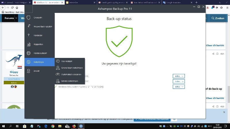Open the Windows notification center icon
This screenshot has width=230, height=129.
point(225,126)
